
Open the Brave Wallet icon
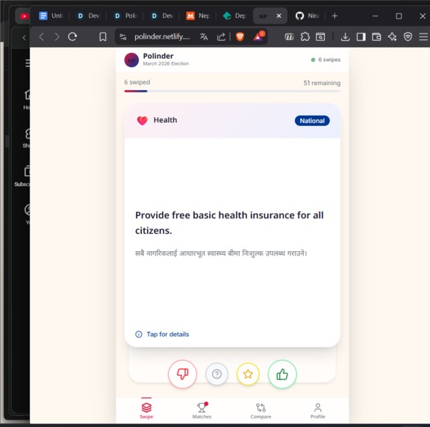376,37
